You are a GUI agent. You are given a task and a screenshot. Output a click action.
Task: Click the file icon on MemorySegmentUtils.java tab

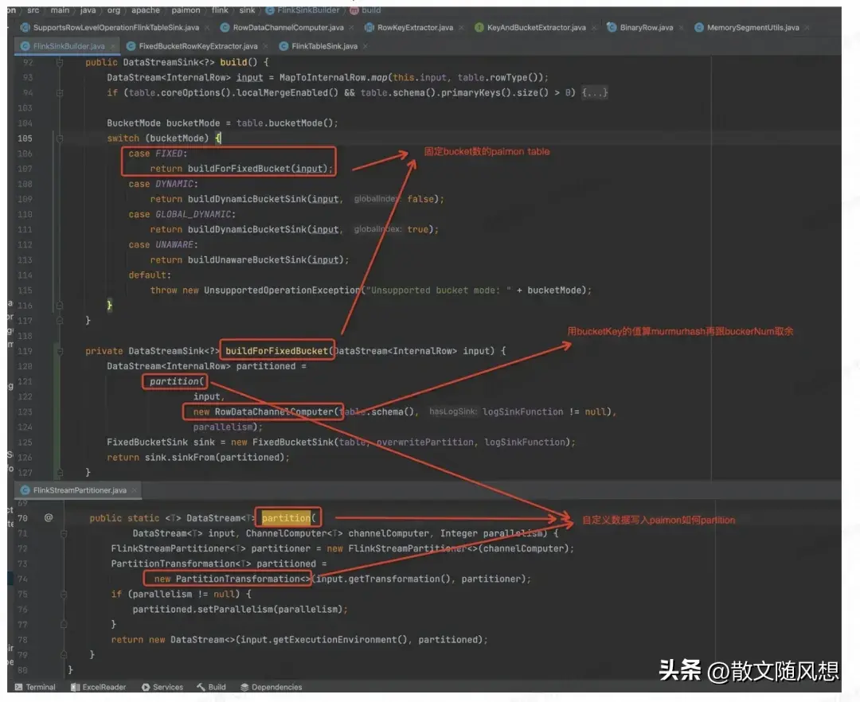699,27
